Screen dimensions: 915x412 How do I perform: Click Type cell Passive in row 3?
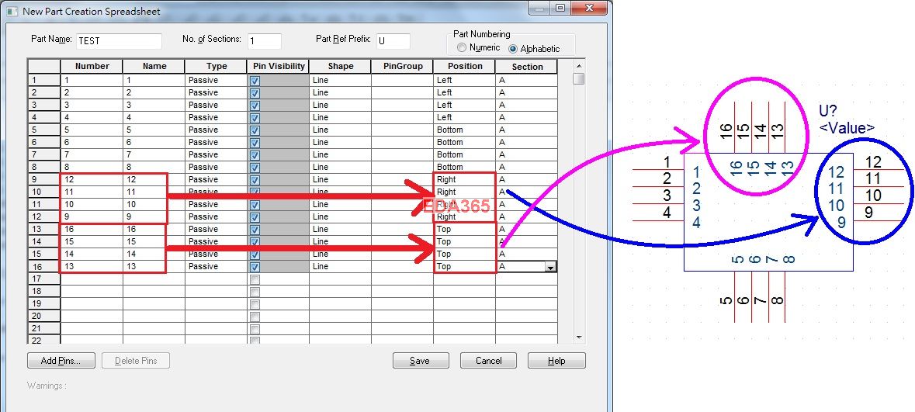click(x=216, y=105)
